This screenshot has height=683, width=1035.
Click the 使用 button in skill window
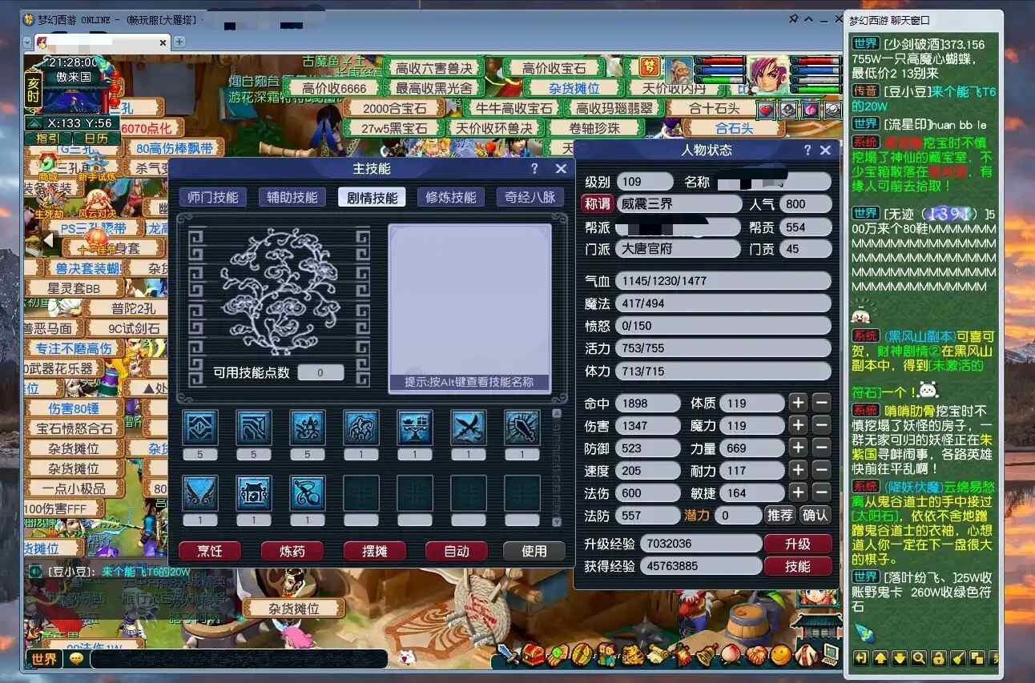pyautogui.click(x=534, y=551)
